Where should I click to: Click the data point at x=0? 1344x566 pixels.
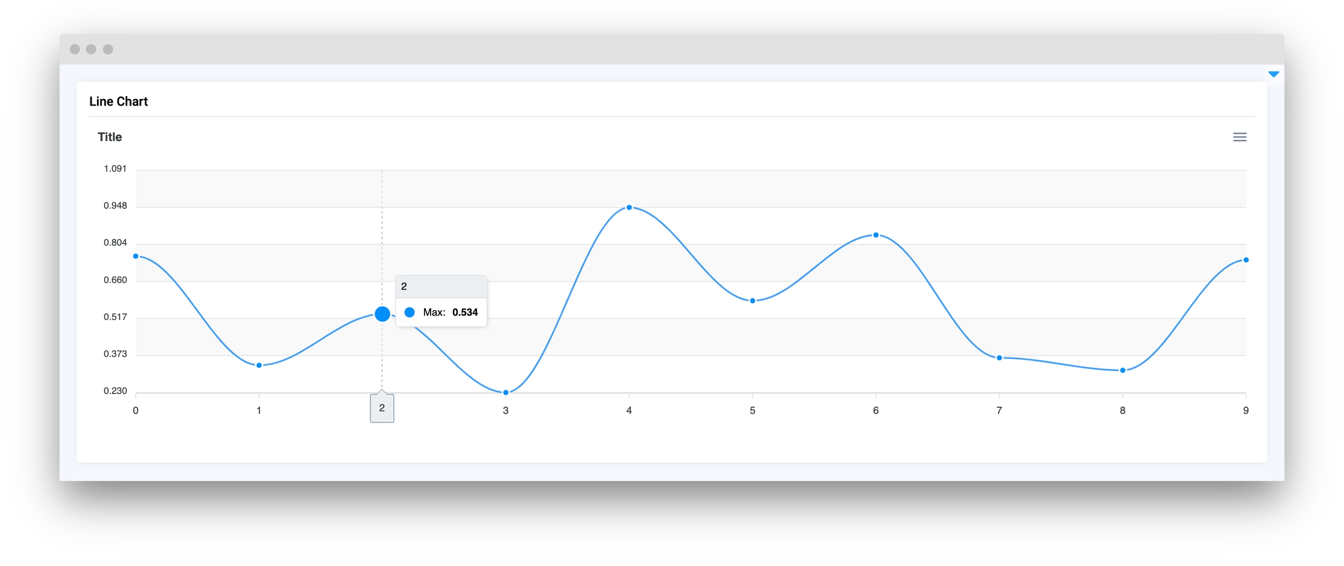136,256
